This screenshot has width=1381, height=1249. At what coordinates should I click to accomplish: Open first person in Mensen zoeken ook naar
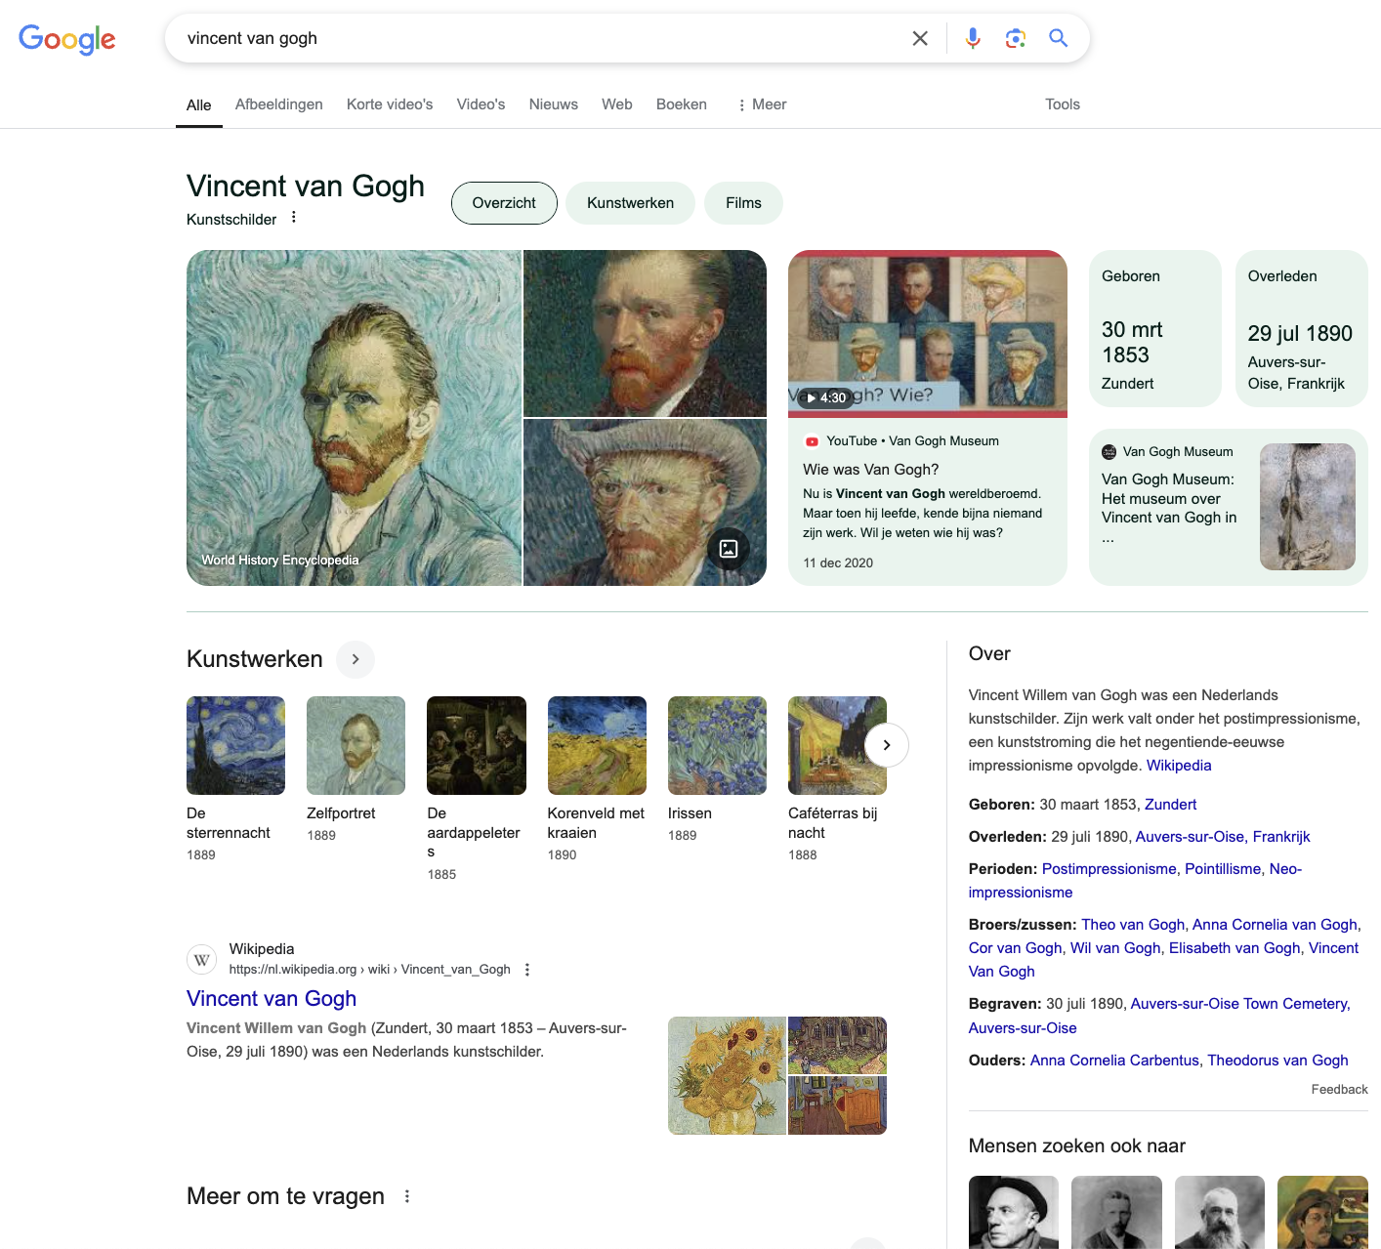(1014, 1212)
